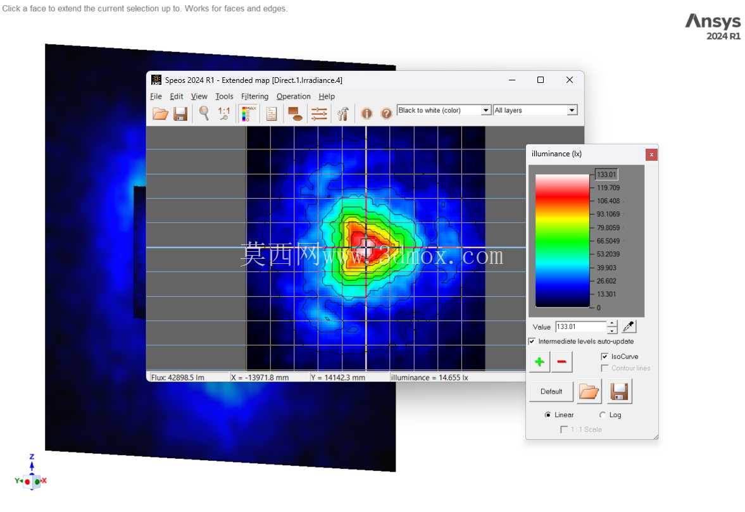Select the Linear radio button

coord(548,415)
